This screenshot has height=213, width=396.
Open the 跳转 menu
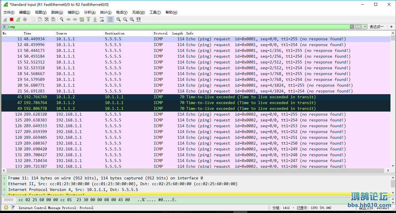pyautogui.click(x=57, y=12)
